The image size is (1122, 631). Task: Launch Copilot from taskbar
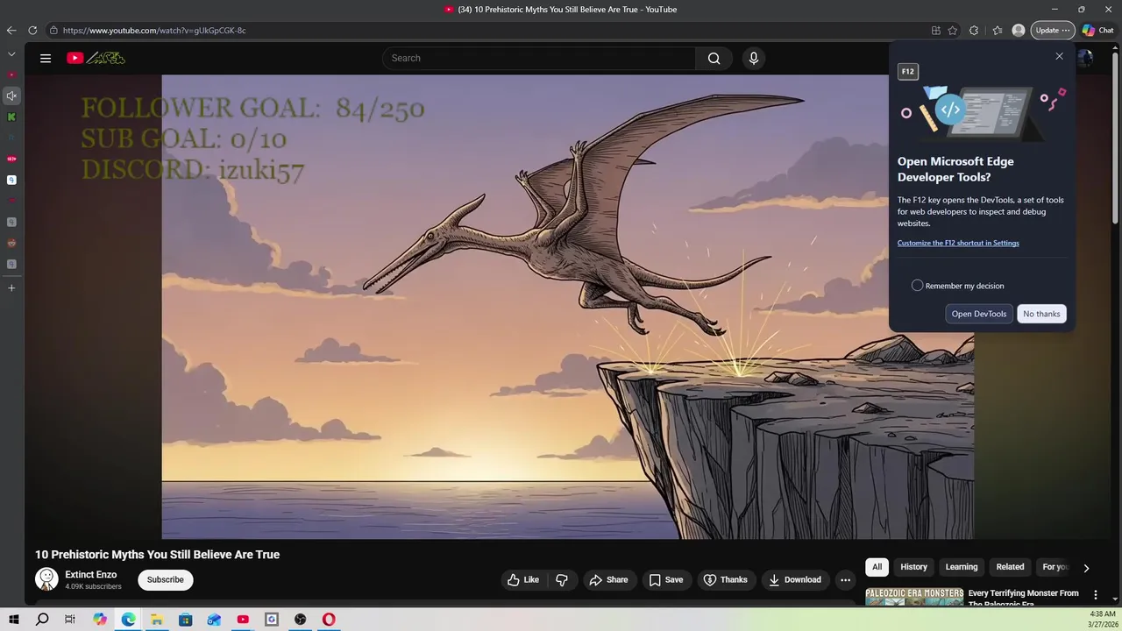click(x=100, y=620)
